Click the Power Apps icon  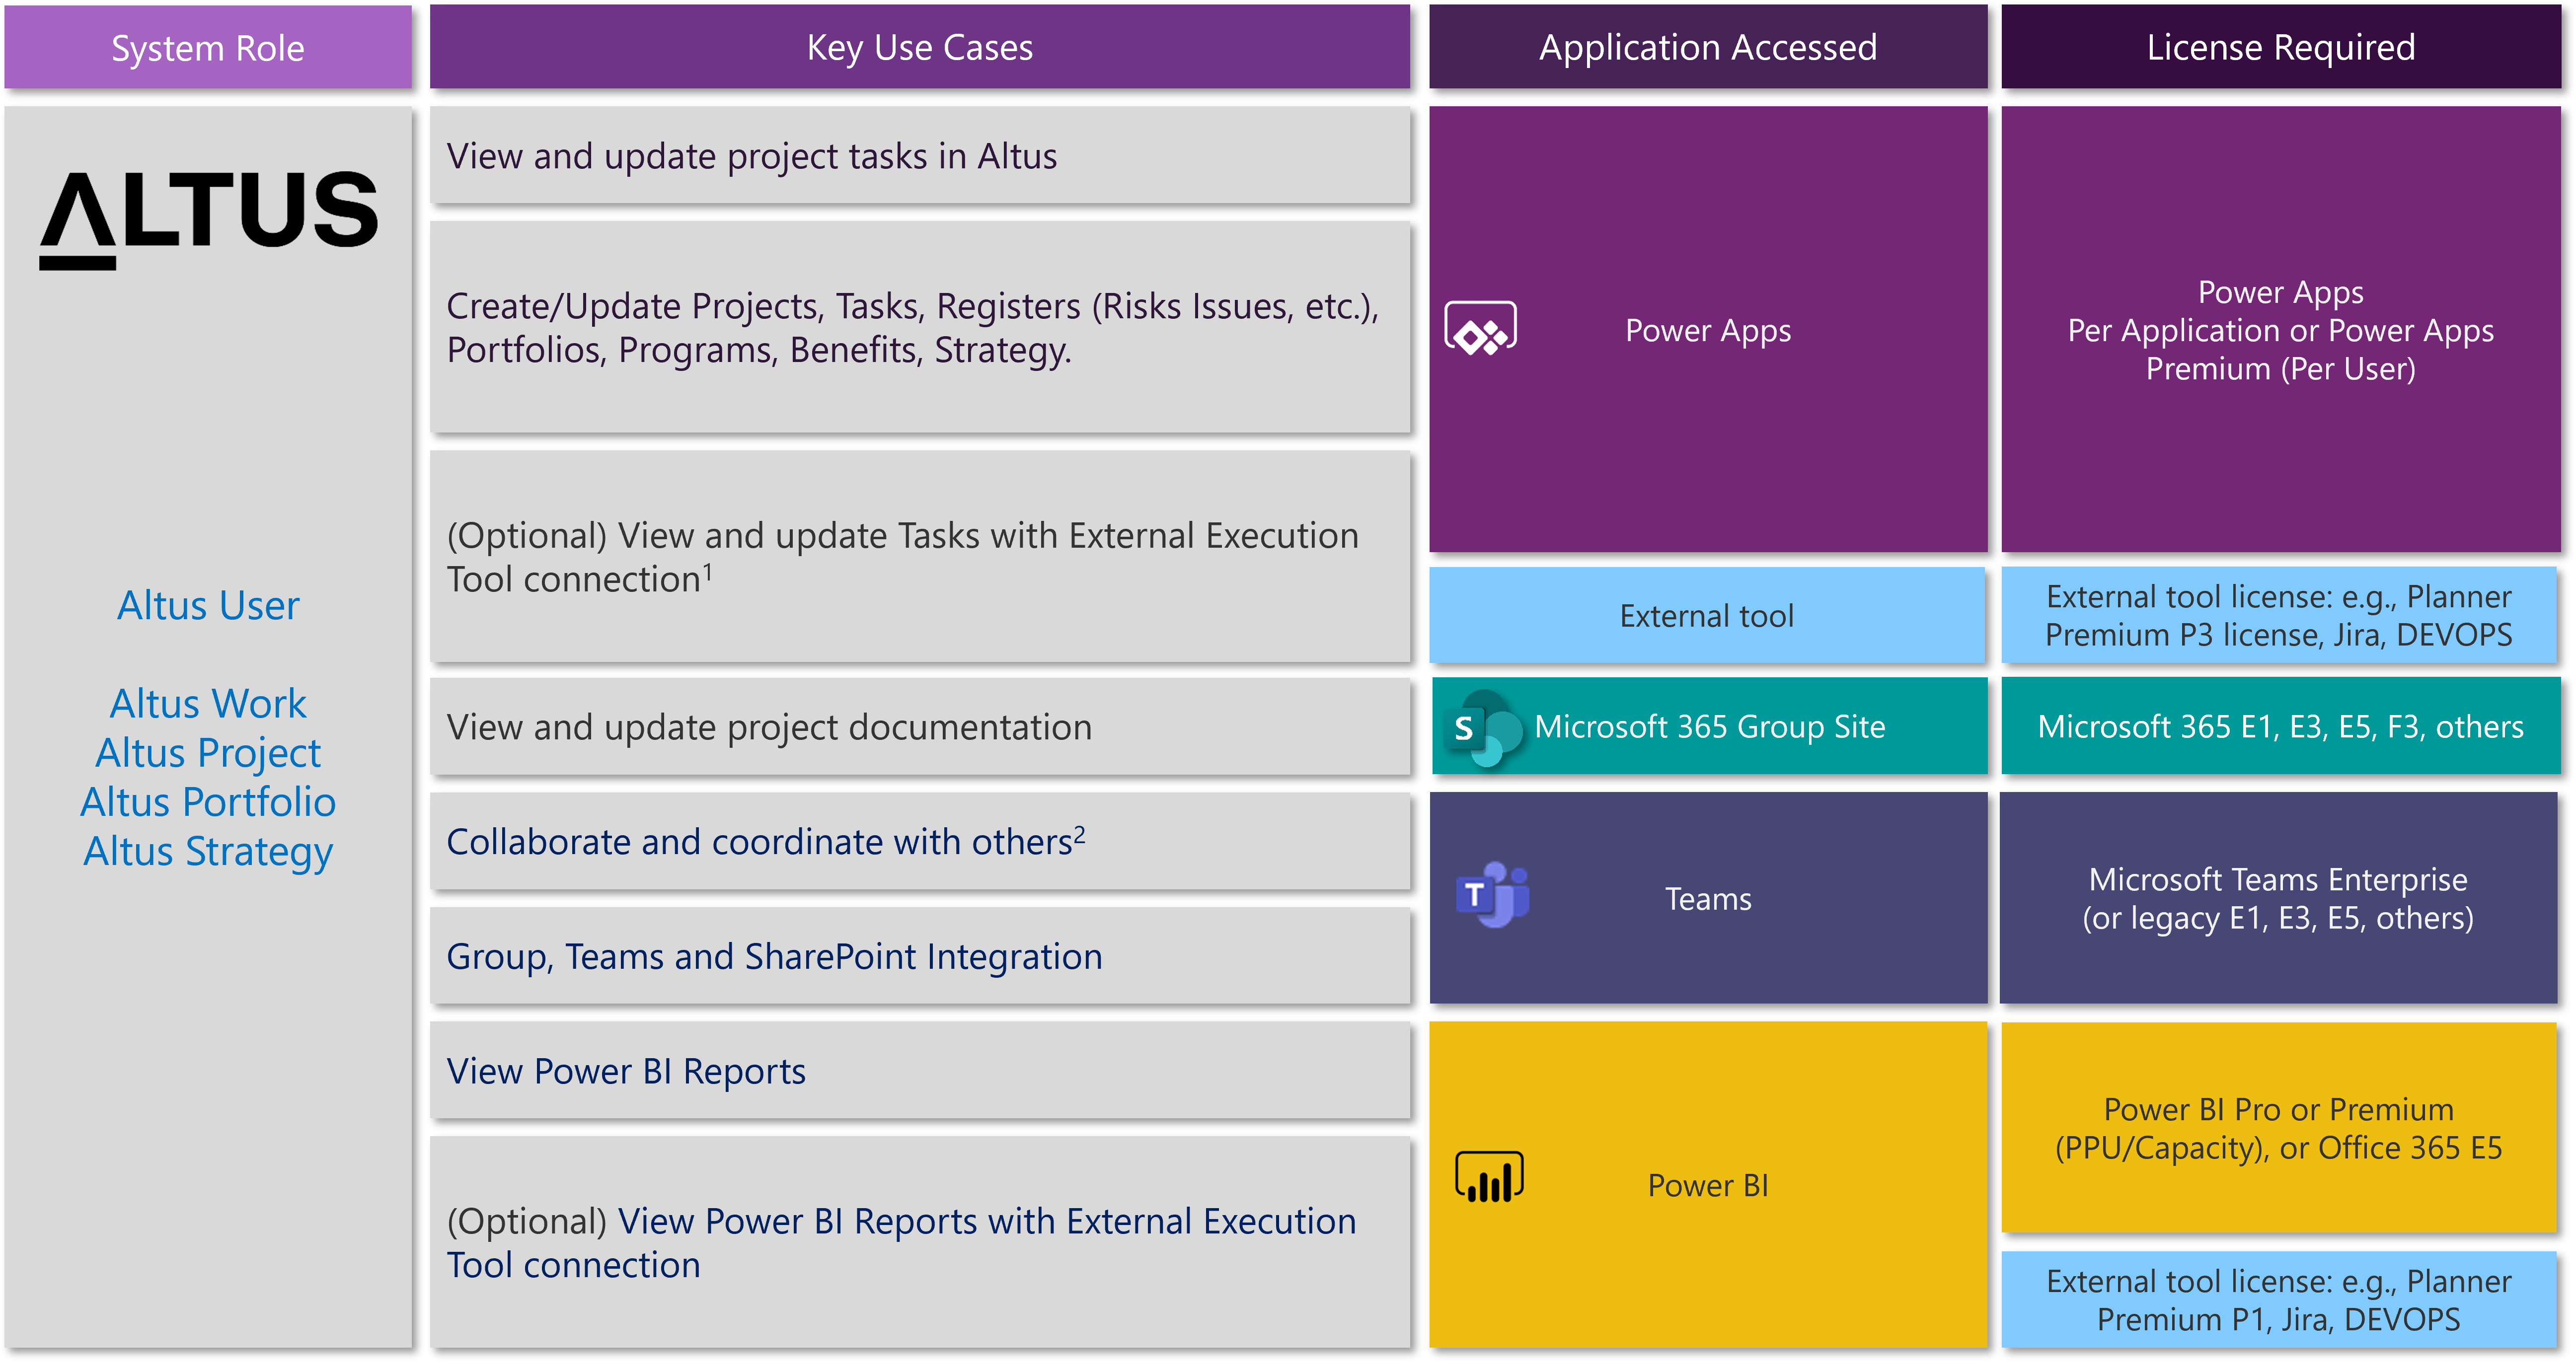[x=1481, y=329]
